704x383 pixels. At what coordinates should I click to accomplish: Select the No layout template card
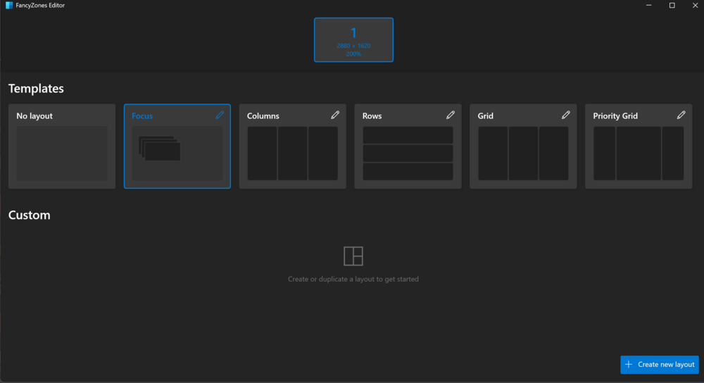[x=62, y=146]
